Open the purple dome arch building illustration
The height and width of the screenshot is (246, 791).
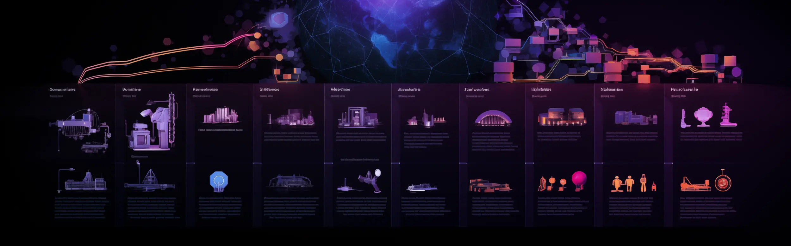click(x=493, y=118)
